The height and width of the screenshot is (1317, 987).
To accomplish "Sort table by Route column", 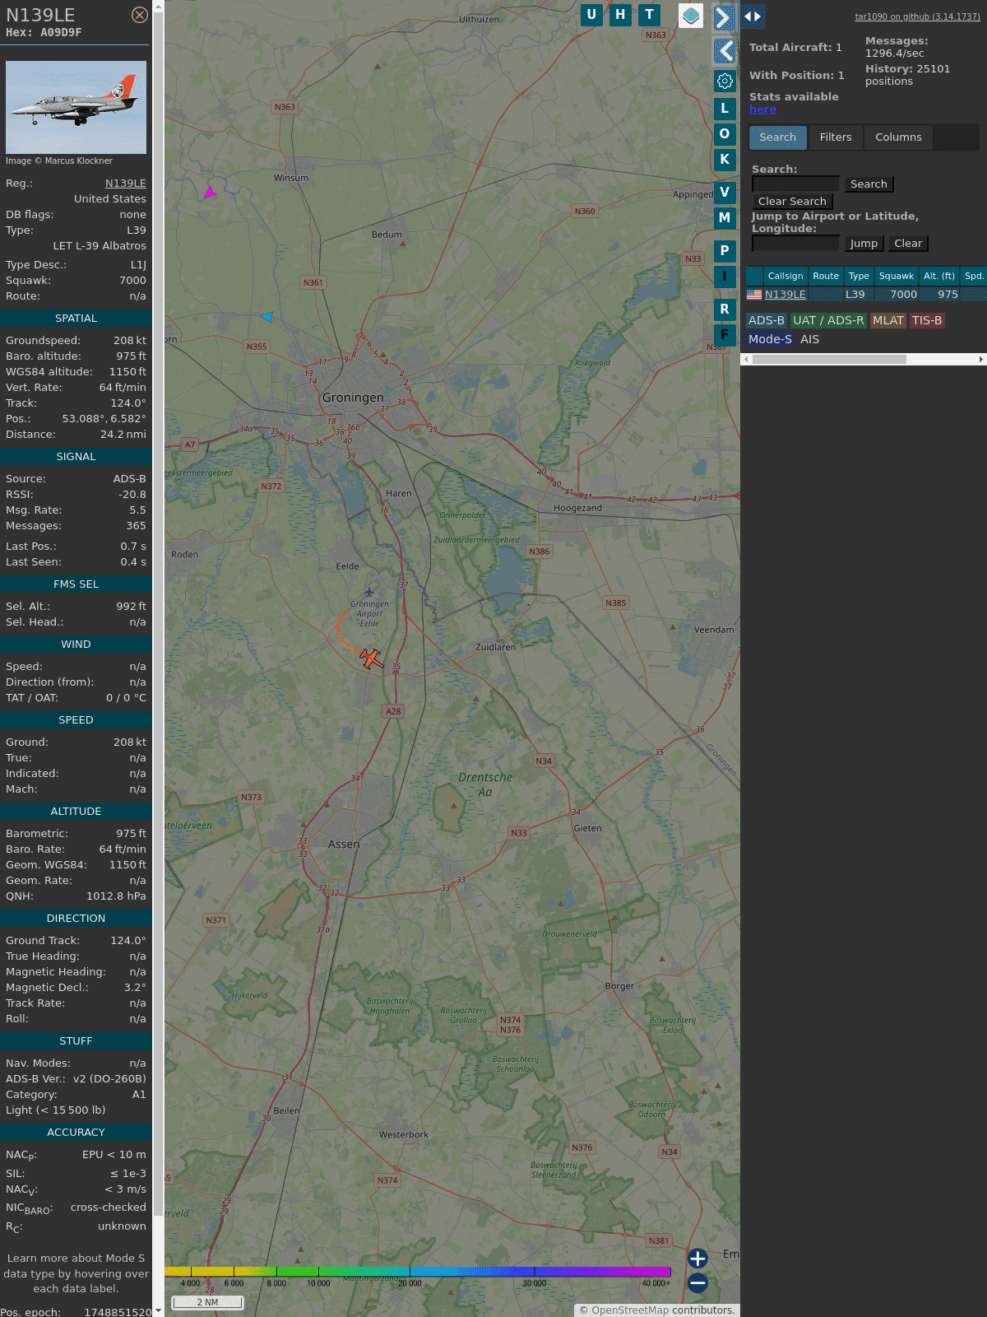I will coord(826,276).
